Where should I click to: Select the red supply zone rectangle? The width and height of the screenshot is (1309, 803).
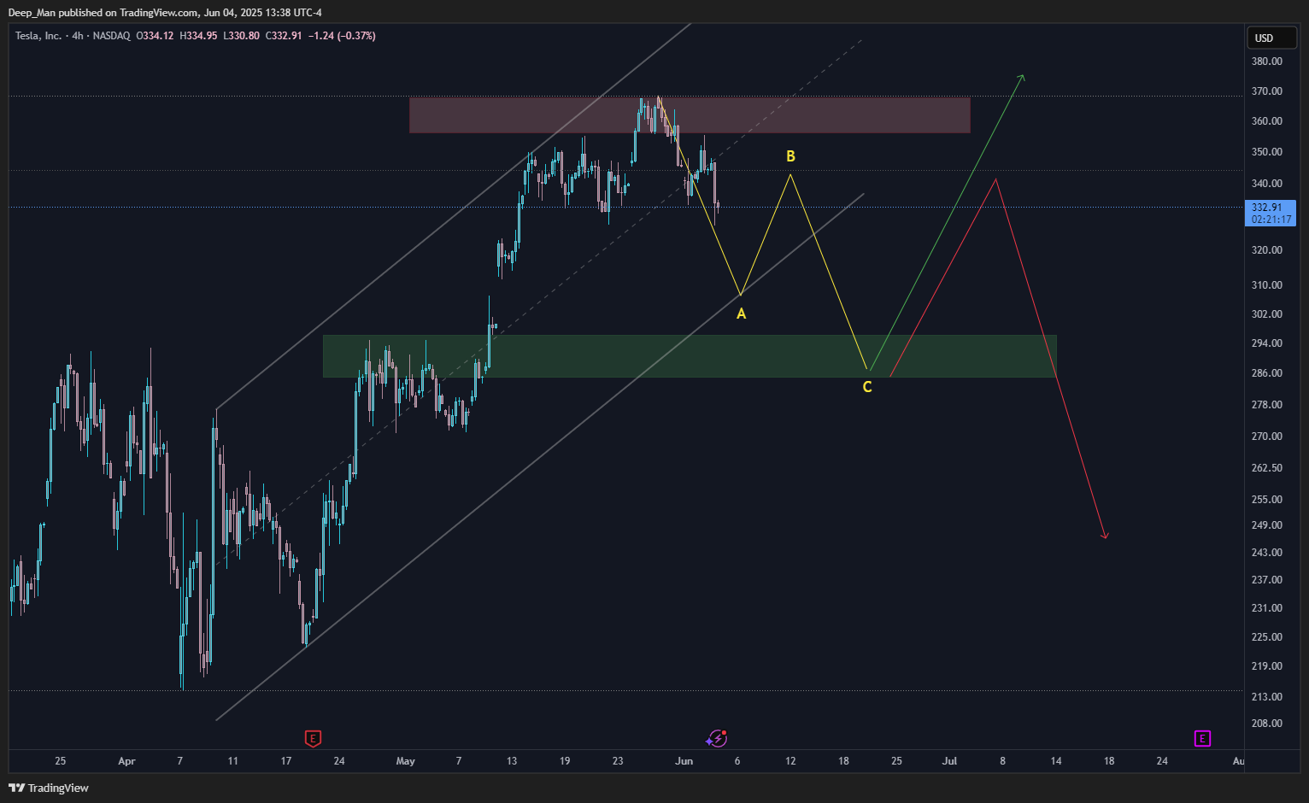(x=690, y=115)
